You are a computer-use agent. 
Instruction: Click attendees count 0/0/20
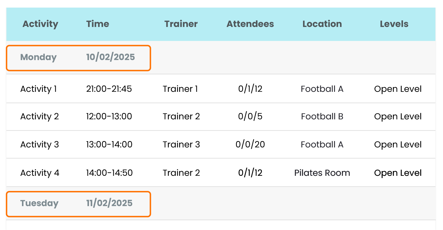pos(250,145)
